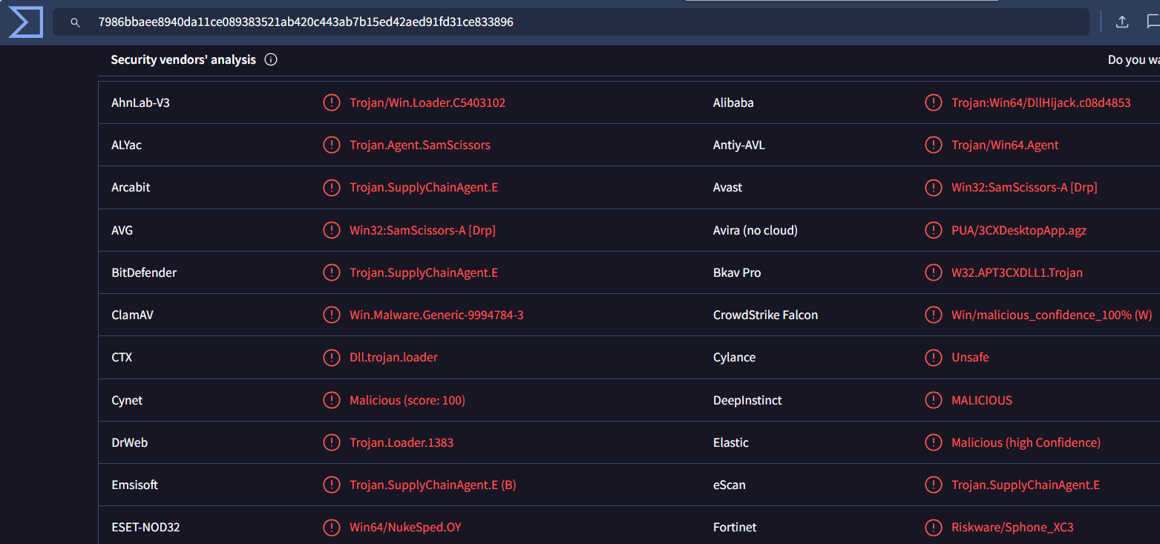This screenshot has height=544, width=1160.
Task: Click the DrWeb detection alert icon
Action: coord(332,442)
